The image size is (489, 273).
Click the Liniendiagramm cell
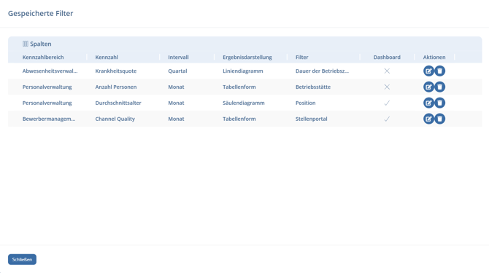click(x=242, y=71)
